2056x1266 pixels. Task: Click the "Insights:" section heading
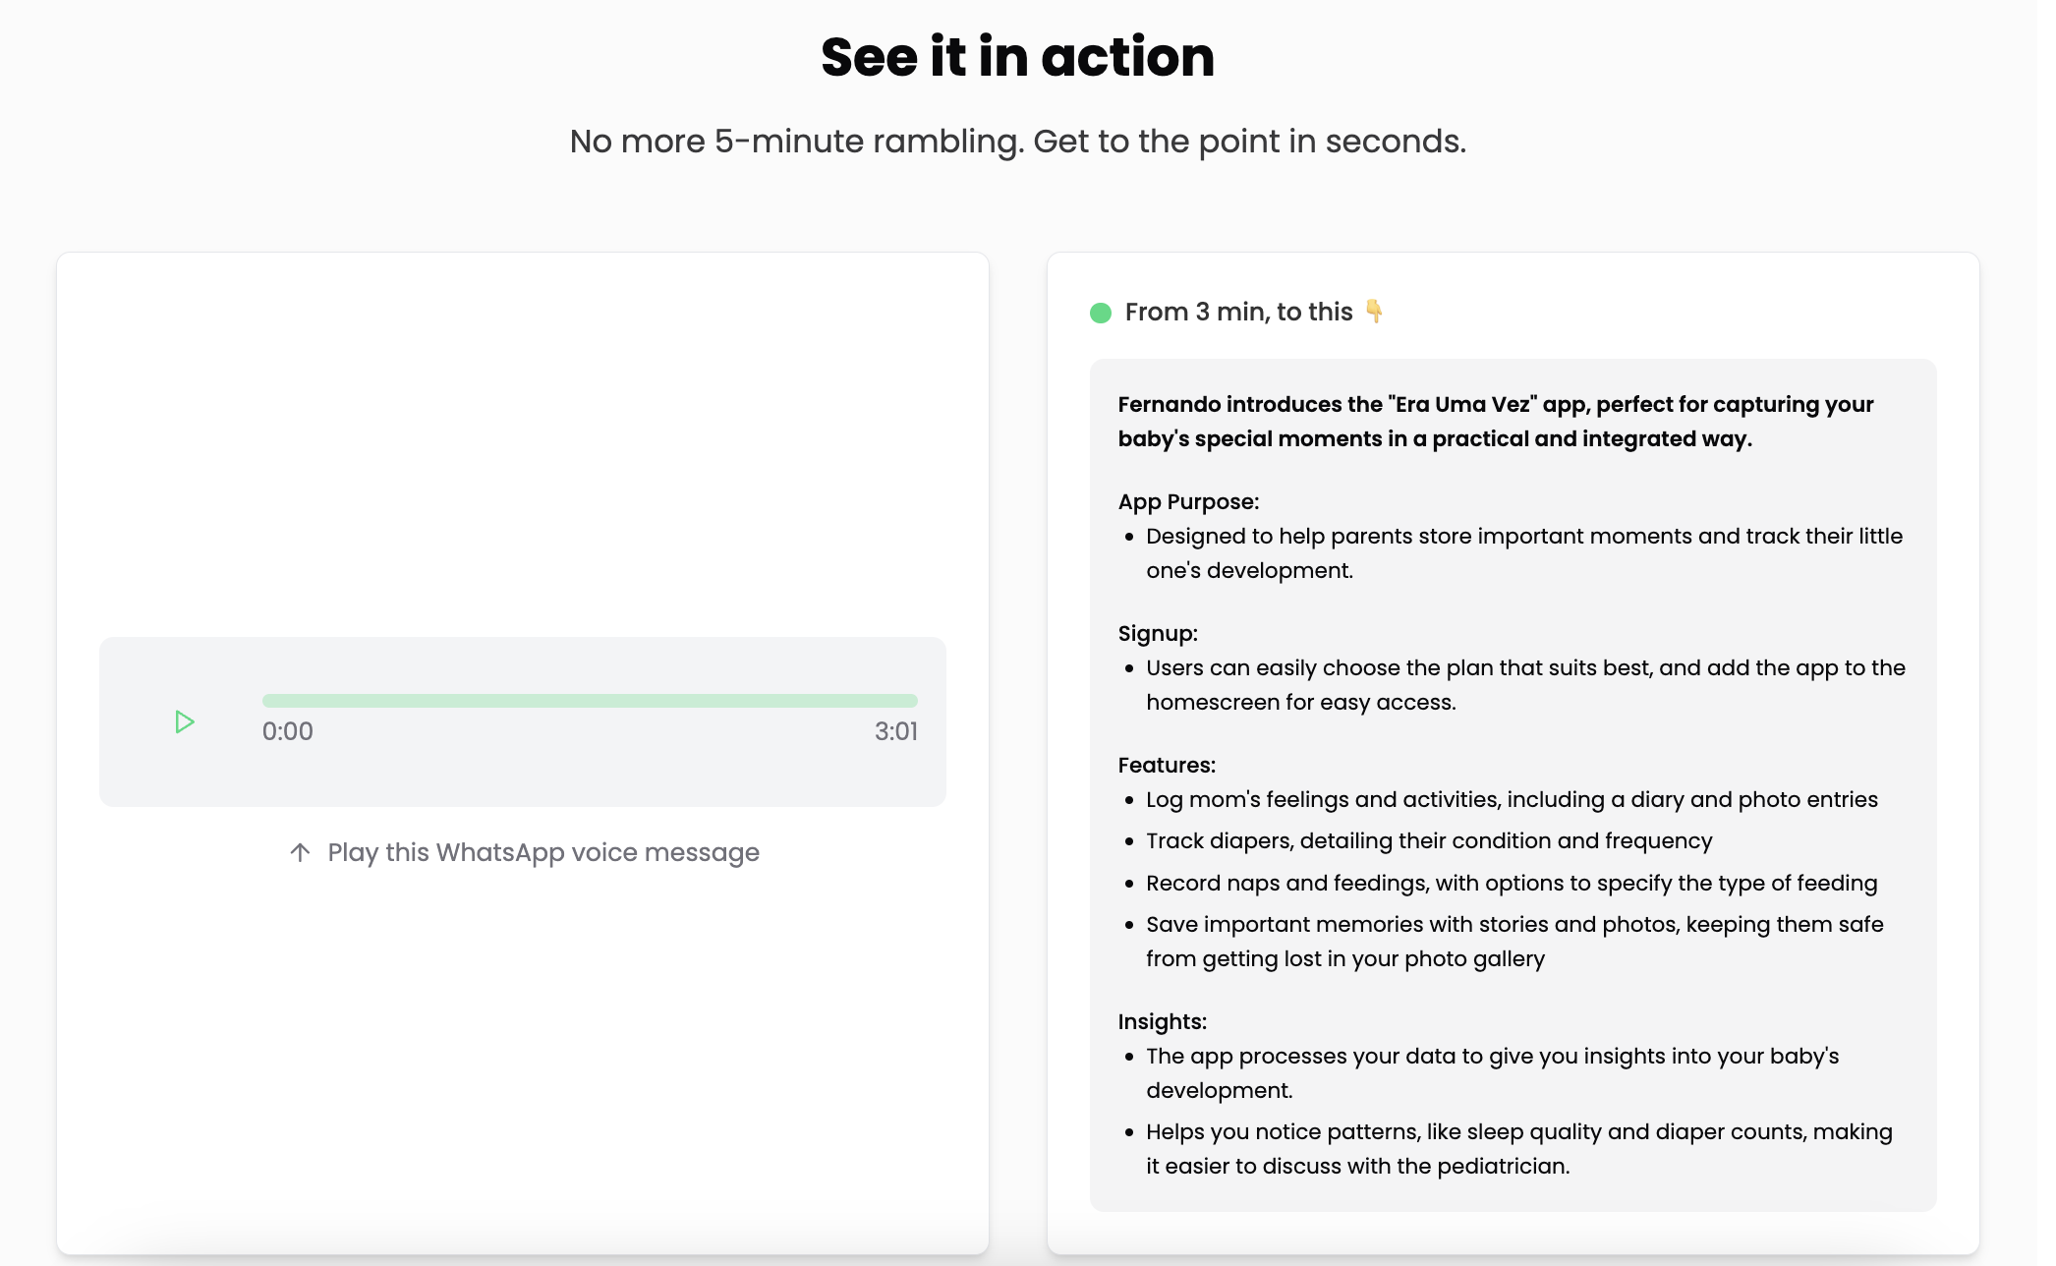pyautogui.click(x=1162, y=1021)
